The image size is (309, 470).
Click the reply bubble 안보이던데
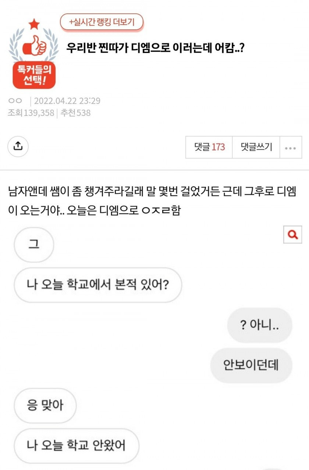251,365
